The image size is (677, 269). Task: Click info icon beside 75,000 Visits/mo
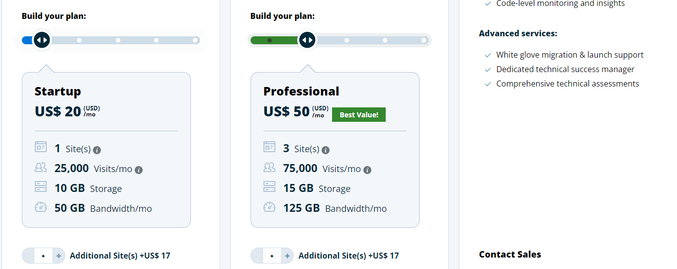367,170
